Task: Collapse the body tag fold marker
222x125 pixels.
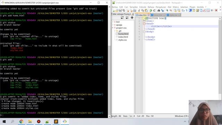Action: coord(144,32)
